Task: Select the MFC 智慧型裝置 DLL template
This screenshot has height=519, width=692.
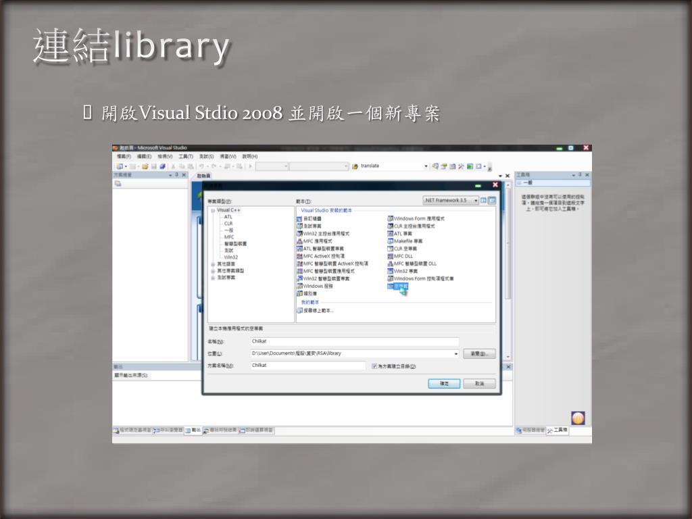Action: click(412, 264)
